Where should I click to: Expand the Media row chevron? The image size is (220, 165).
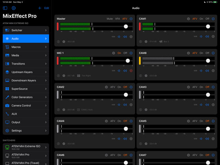tap(46, 55)
